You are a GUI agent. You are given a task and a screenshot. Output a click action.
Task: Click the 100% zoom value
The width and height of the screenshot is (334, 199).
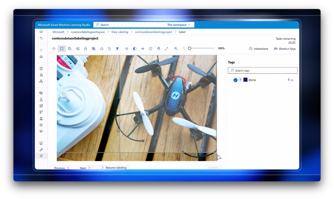[221, 48]
